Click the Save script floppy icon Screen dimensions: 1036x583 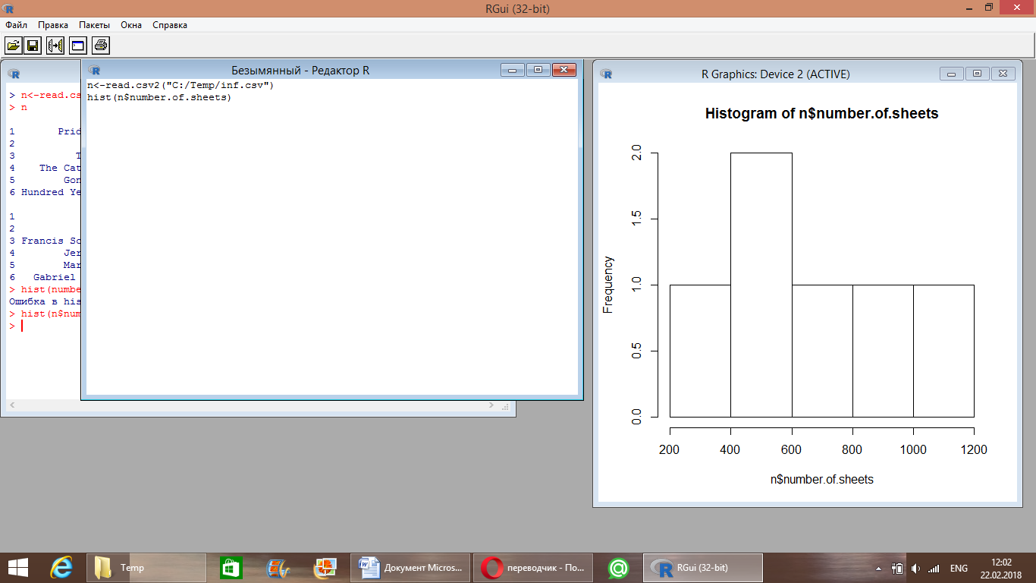tap(33, 46)
